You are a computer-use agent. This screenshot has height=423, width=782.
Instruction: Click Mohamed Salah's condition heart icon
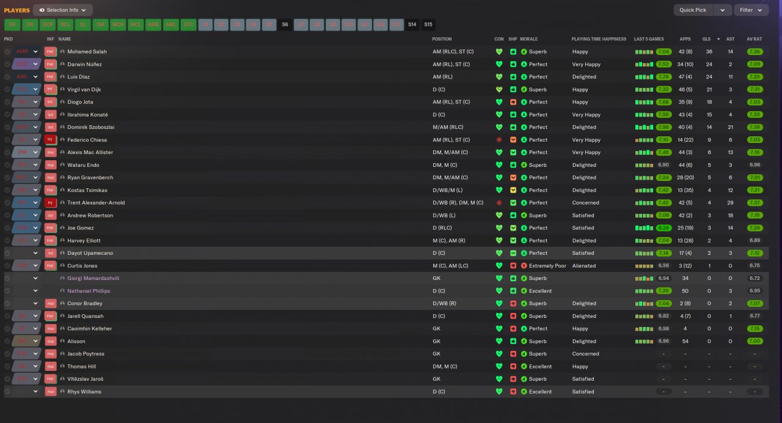coord(499,52)
